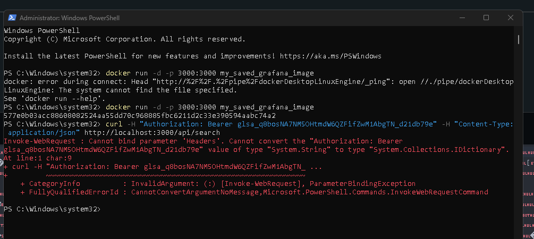Minimize the PowerShell window

[462, 18]
